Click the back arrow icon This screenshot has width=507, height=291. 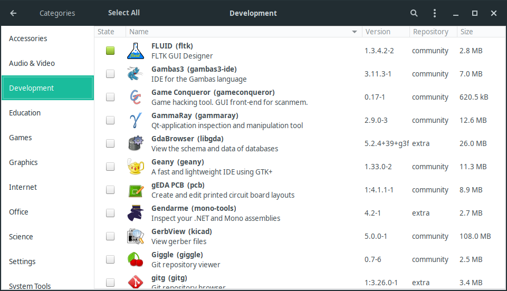(13, 13)
